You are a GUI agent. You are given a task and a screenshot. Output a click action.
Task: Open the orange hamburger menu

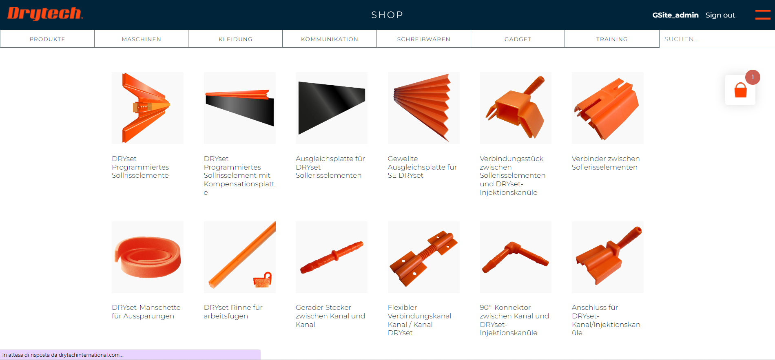(x=763, y=15)
